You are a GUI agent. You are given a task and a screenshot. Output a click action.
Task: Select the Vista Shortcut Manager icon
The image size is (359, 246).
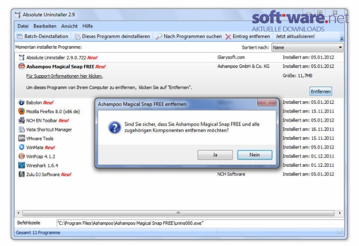[x=22, y=129]
